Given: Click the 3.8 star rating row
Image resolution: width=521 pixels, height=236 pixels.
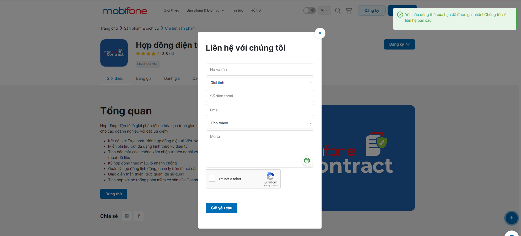Looking at the screenshot, I should [155, 54].
